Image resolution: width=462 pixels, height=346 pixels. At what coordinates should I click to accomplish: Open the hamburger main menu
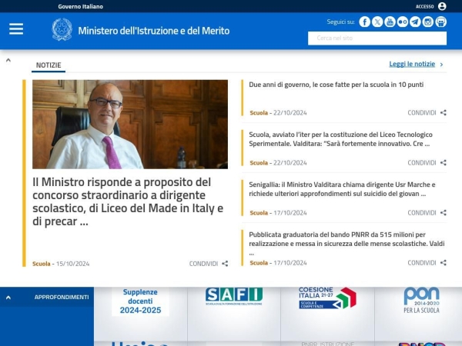coord(16,29)
